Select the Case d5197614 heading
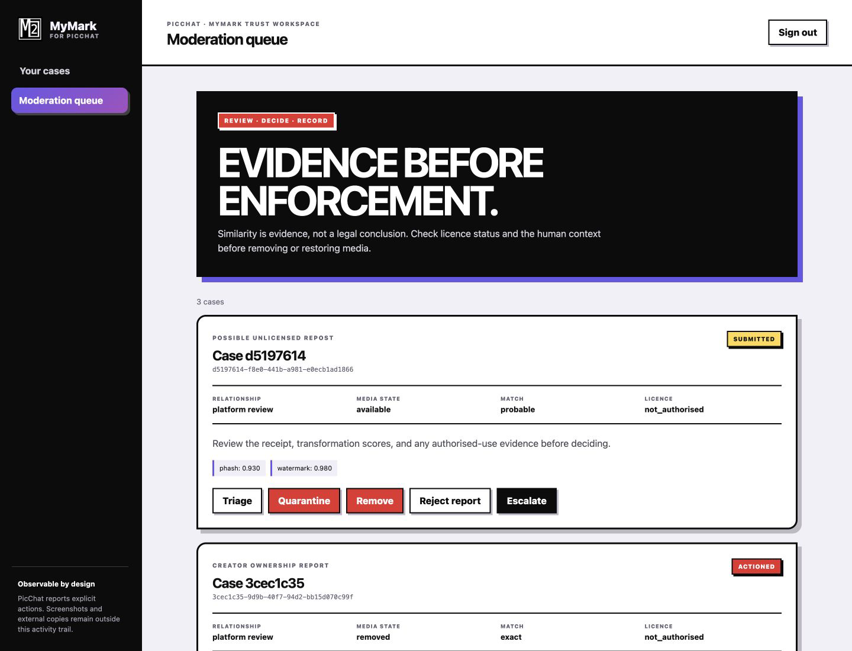852x651 pixels. (x=259, y=356)
